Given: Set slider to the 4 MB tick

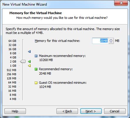Looking at the screenshot, I should (23, 99).
